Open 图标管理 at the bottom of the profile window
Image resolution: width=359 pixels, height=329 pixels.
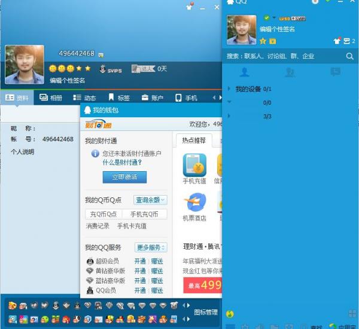coord(206,312)
